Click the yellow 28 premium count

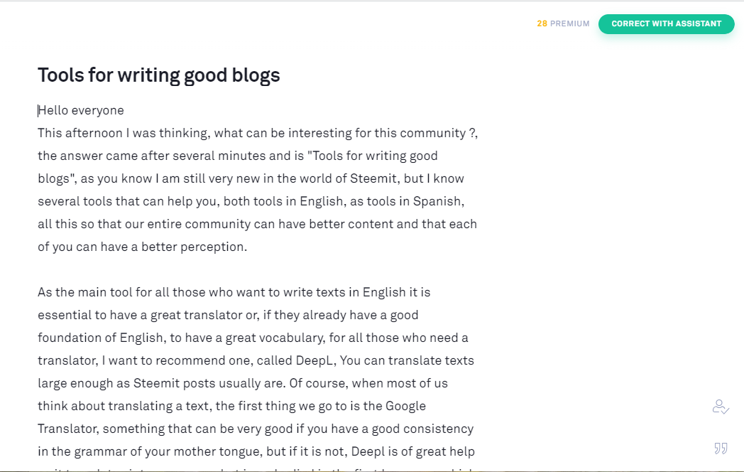pos(542,23)
